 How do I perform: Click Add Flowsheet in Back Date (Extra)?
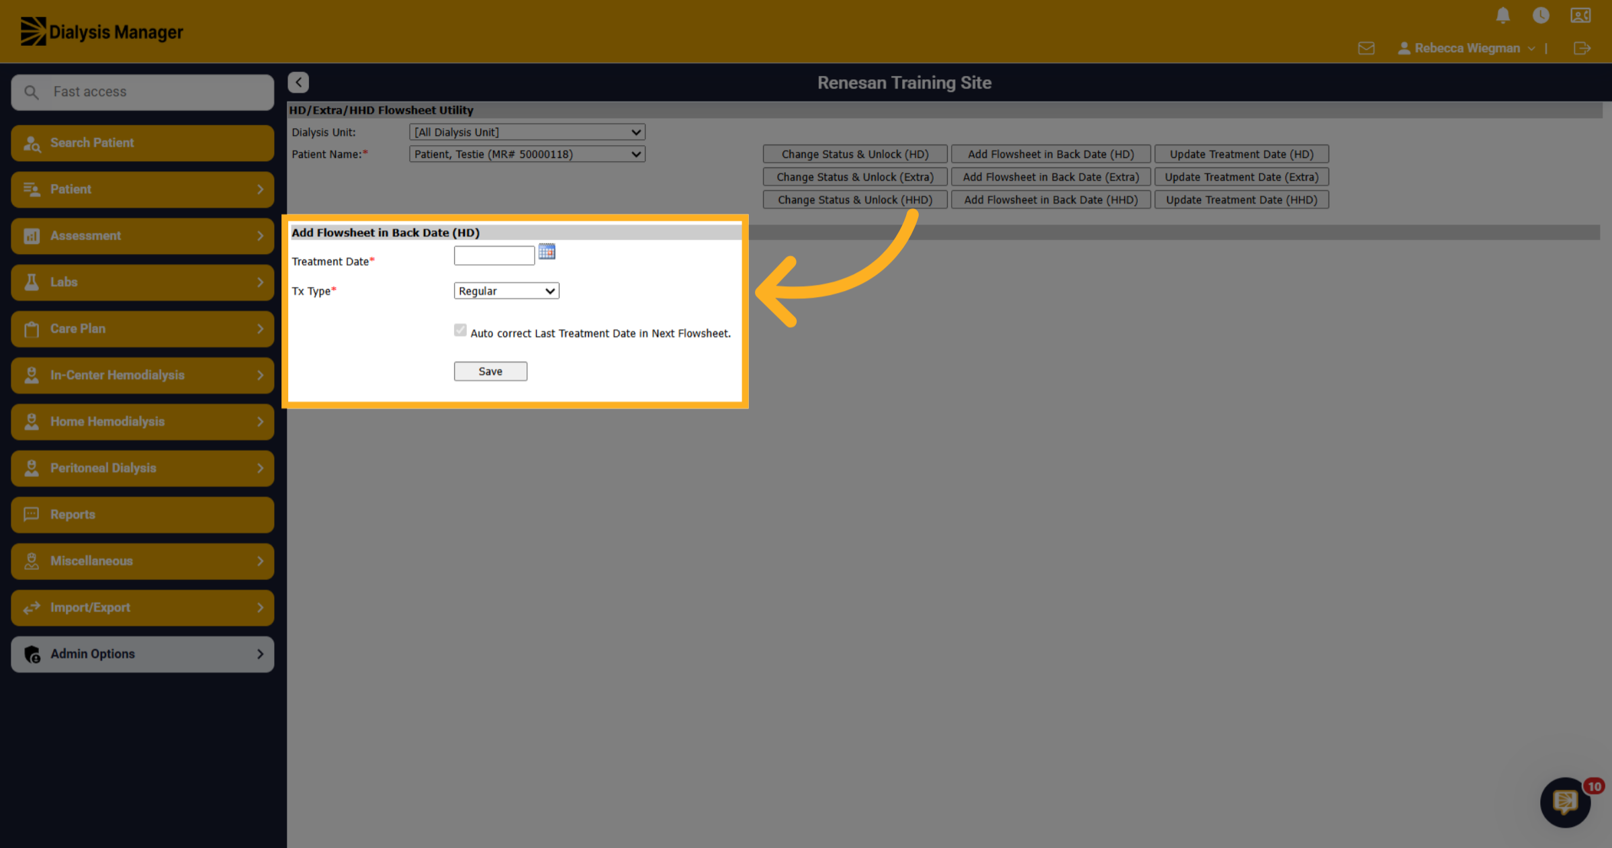pyautogui.click(x=1050, y=177)
